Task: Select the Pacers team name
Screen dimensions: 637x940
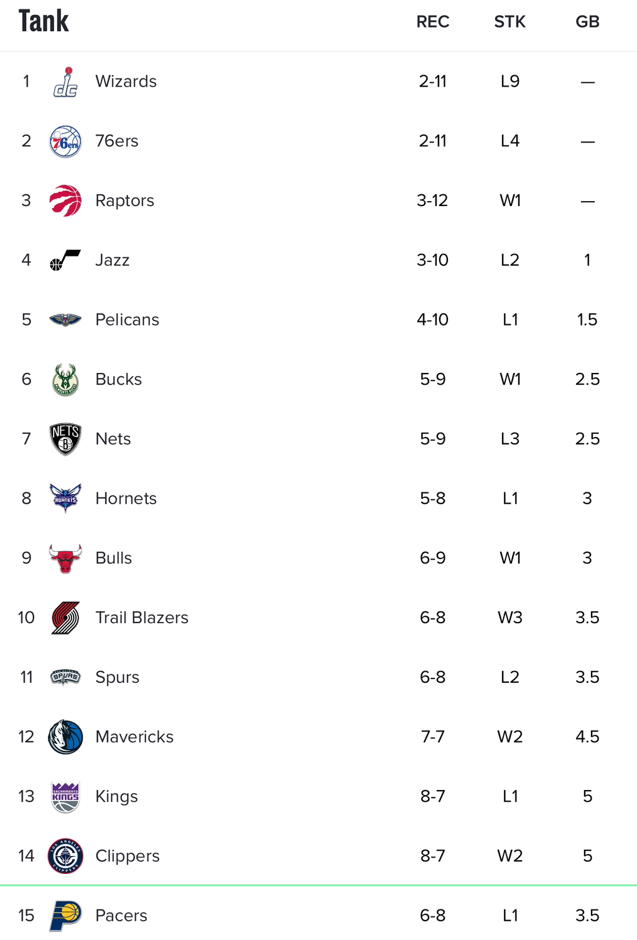Action: pyautogui.click(x=121, y=916)
